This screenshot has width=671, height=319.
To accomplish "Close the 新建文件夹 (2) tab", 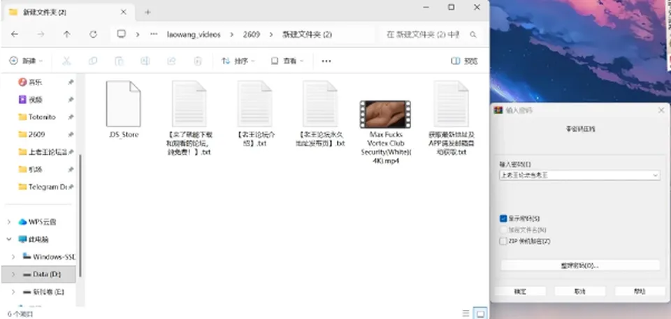I will [x=123, y=13].
